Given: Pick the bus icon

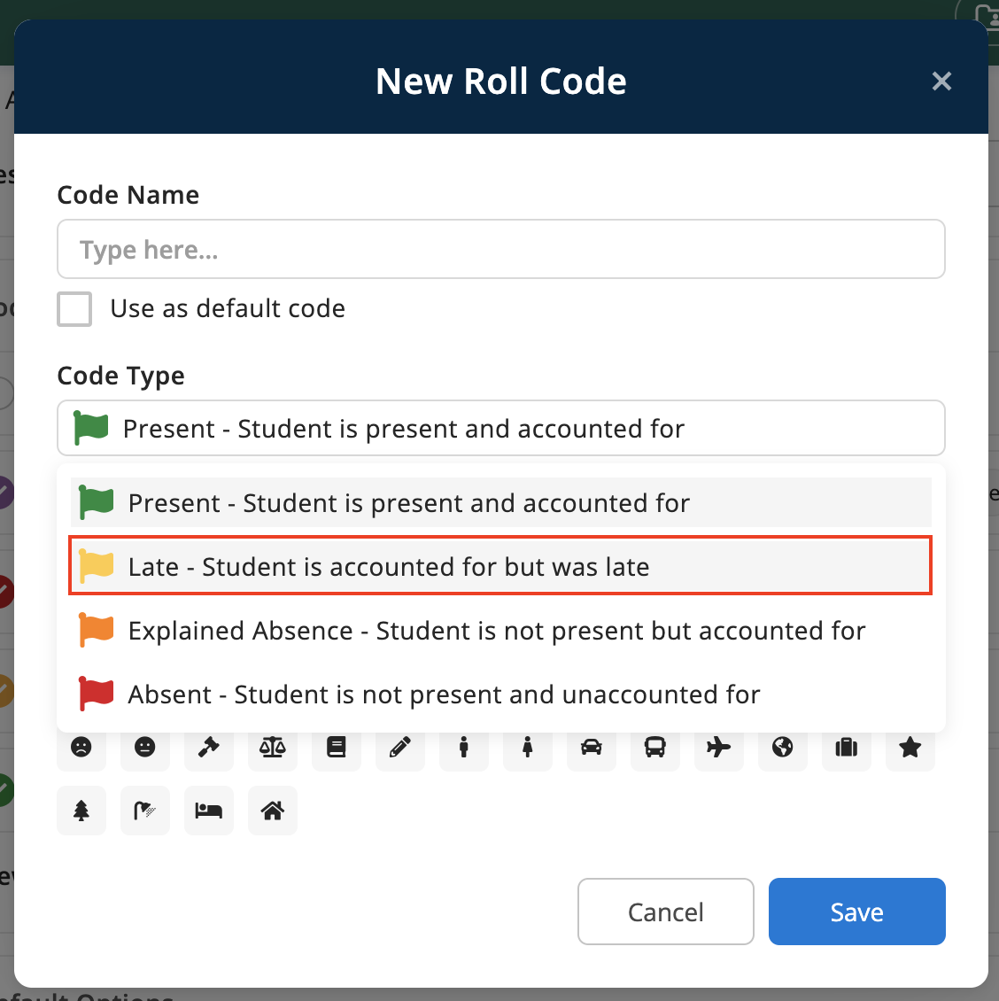Looking at the screenshot, I should (x=655, y=748).
